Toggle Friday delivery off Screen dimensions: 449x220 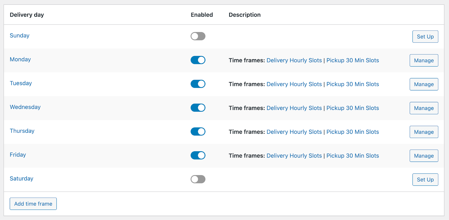[x=198, y=155]
